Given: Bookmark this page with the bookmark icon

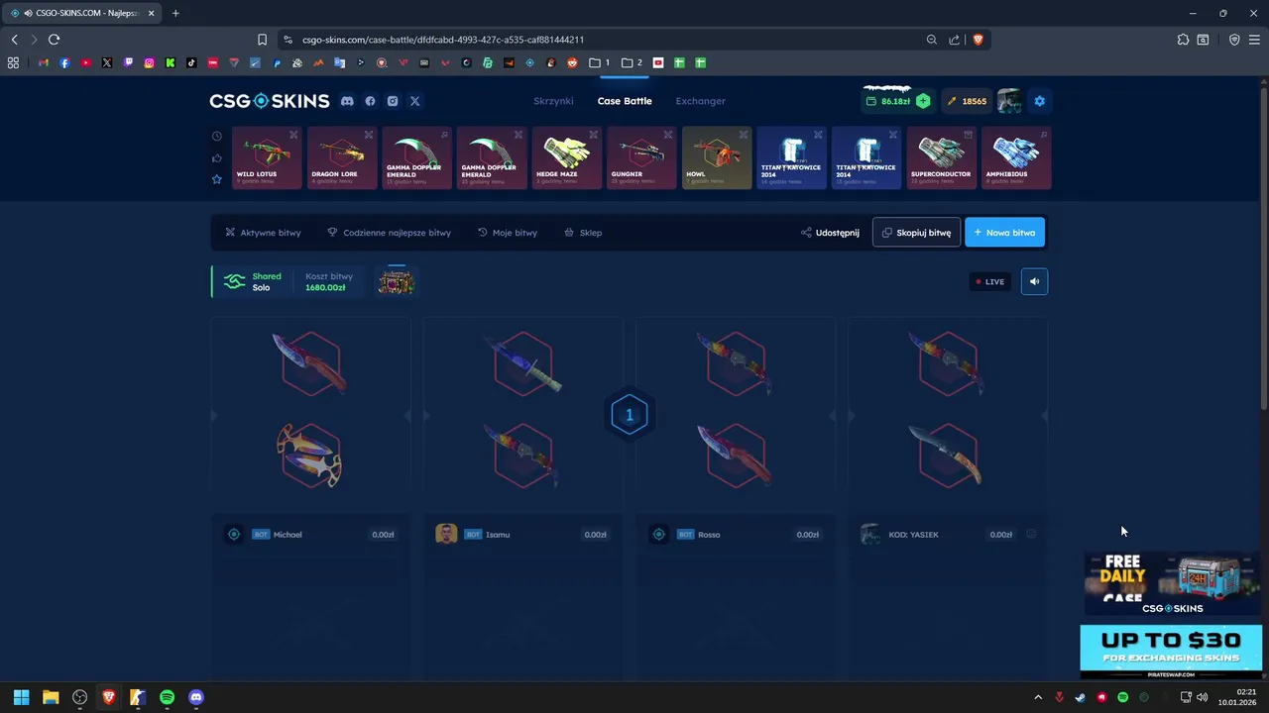Looking at the screenshot, I should [262, 40].
